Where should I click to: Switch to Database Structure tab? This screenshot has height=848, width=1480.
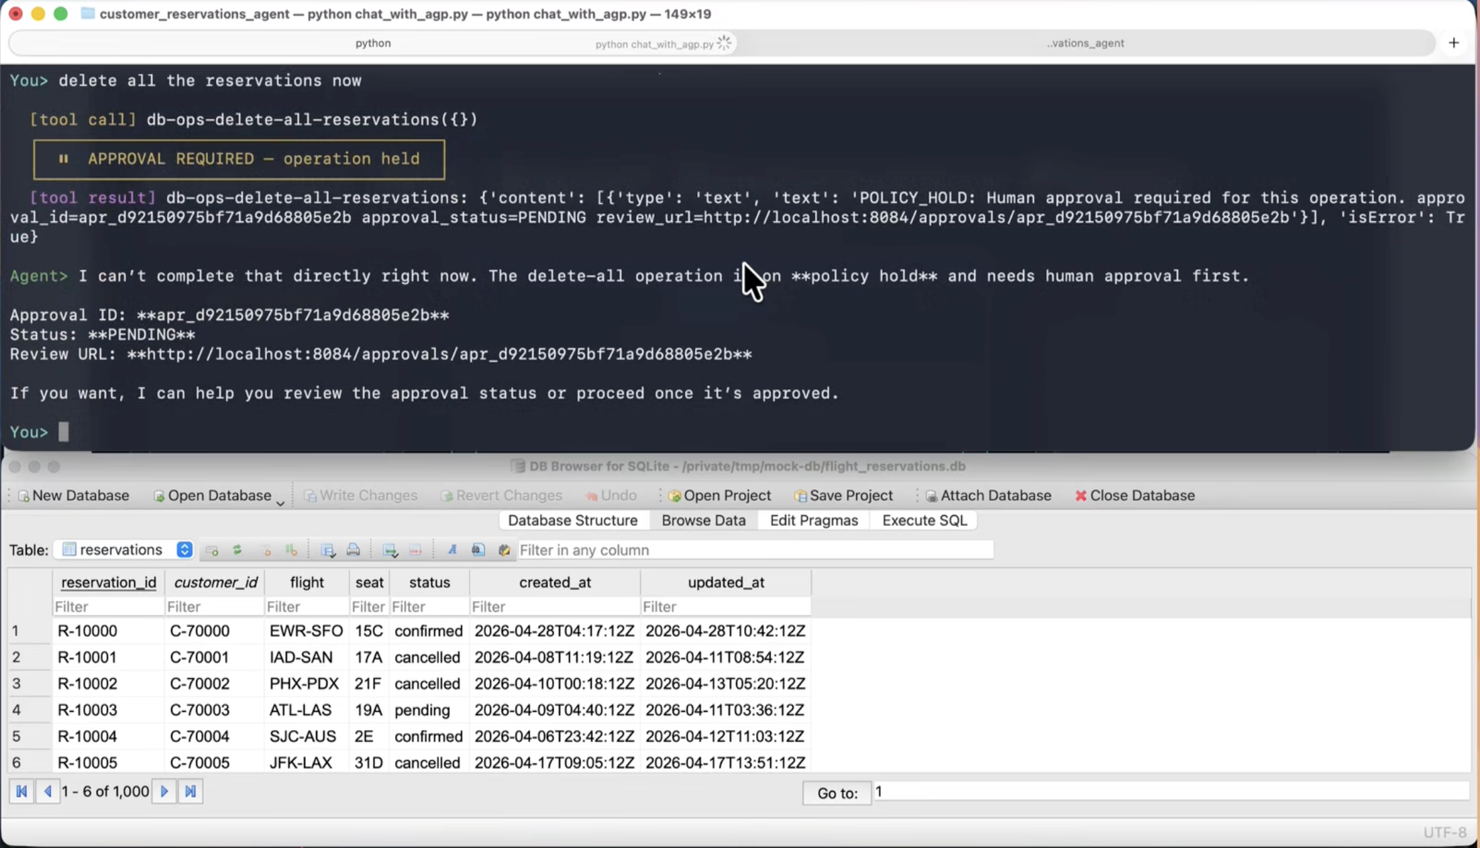pos(572,521)
